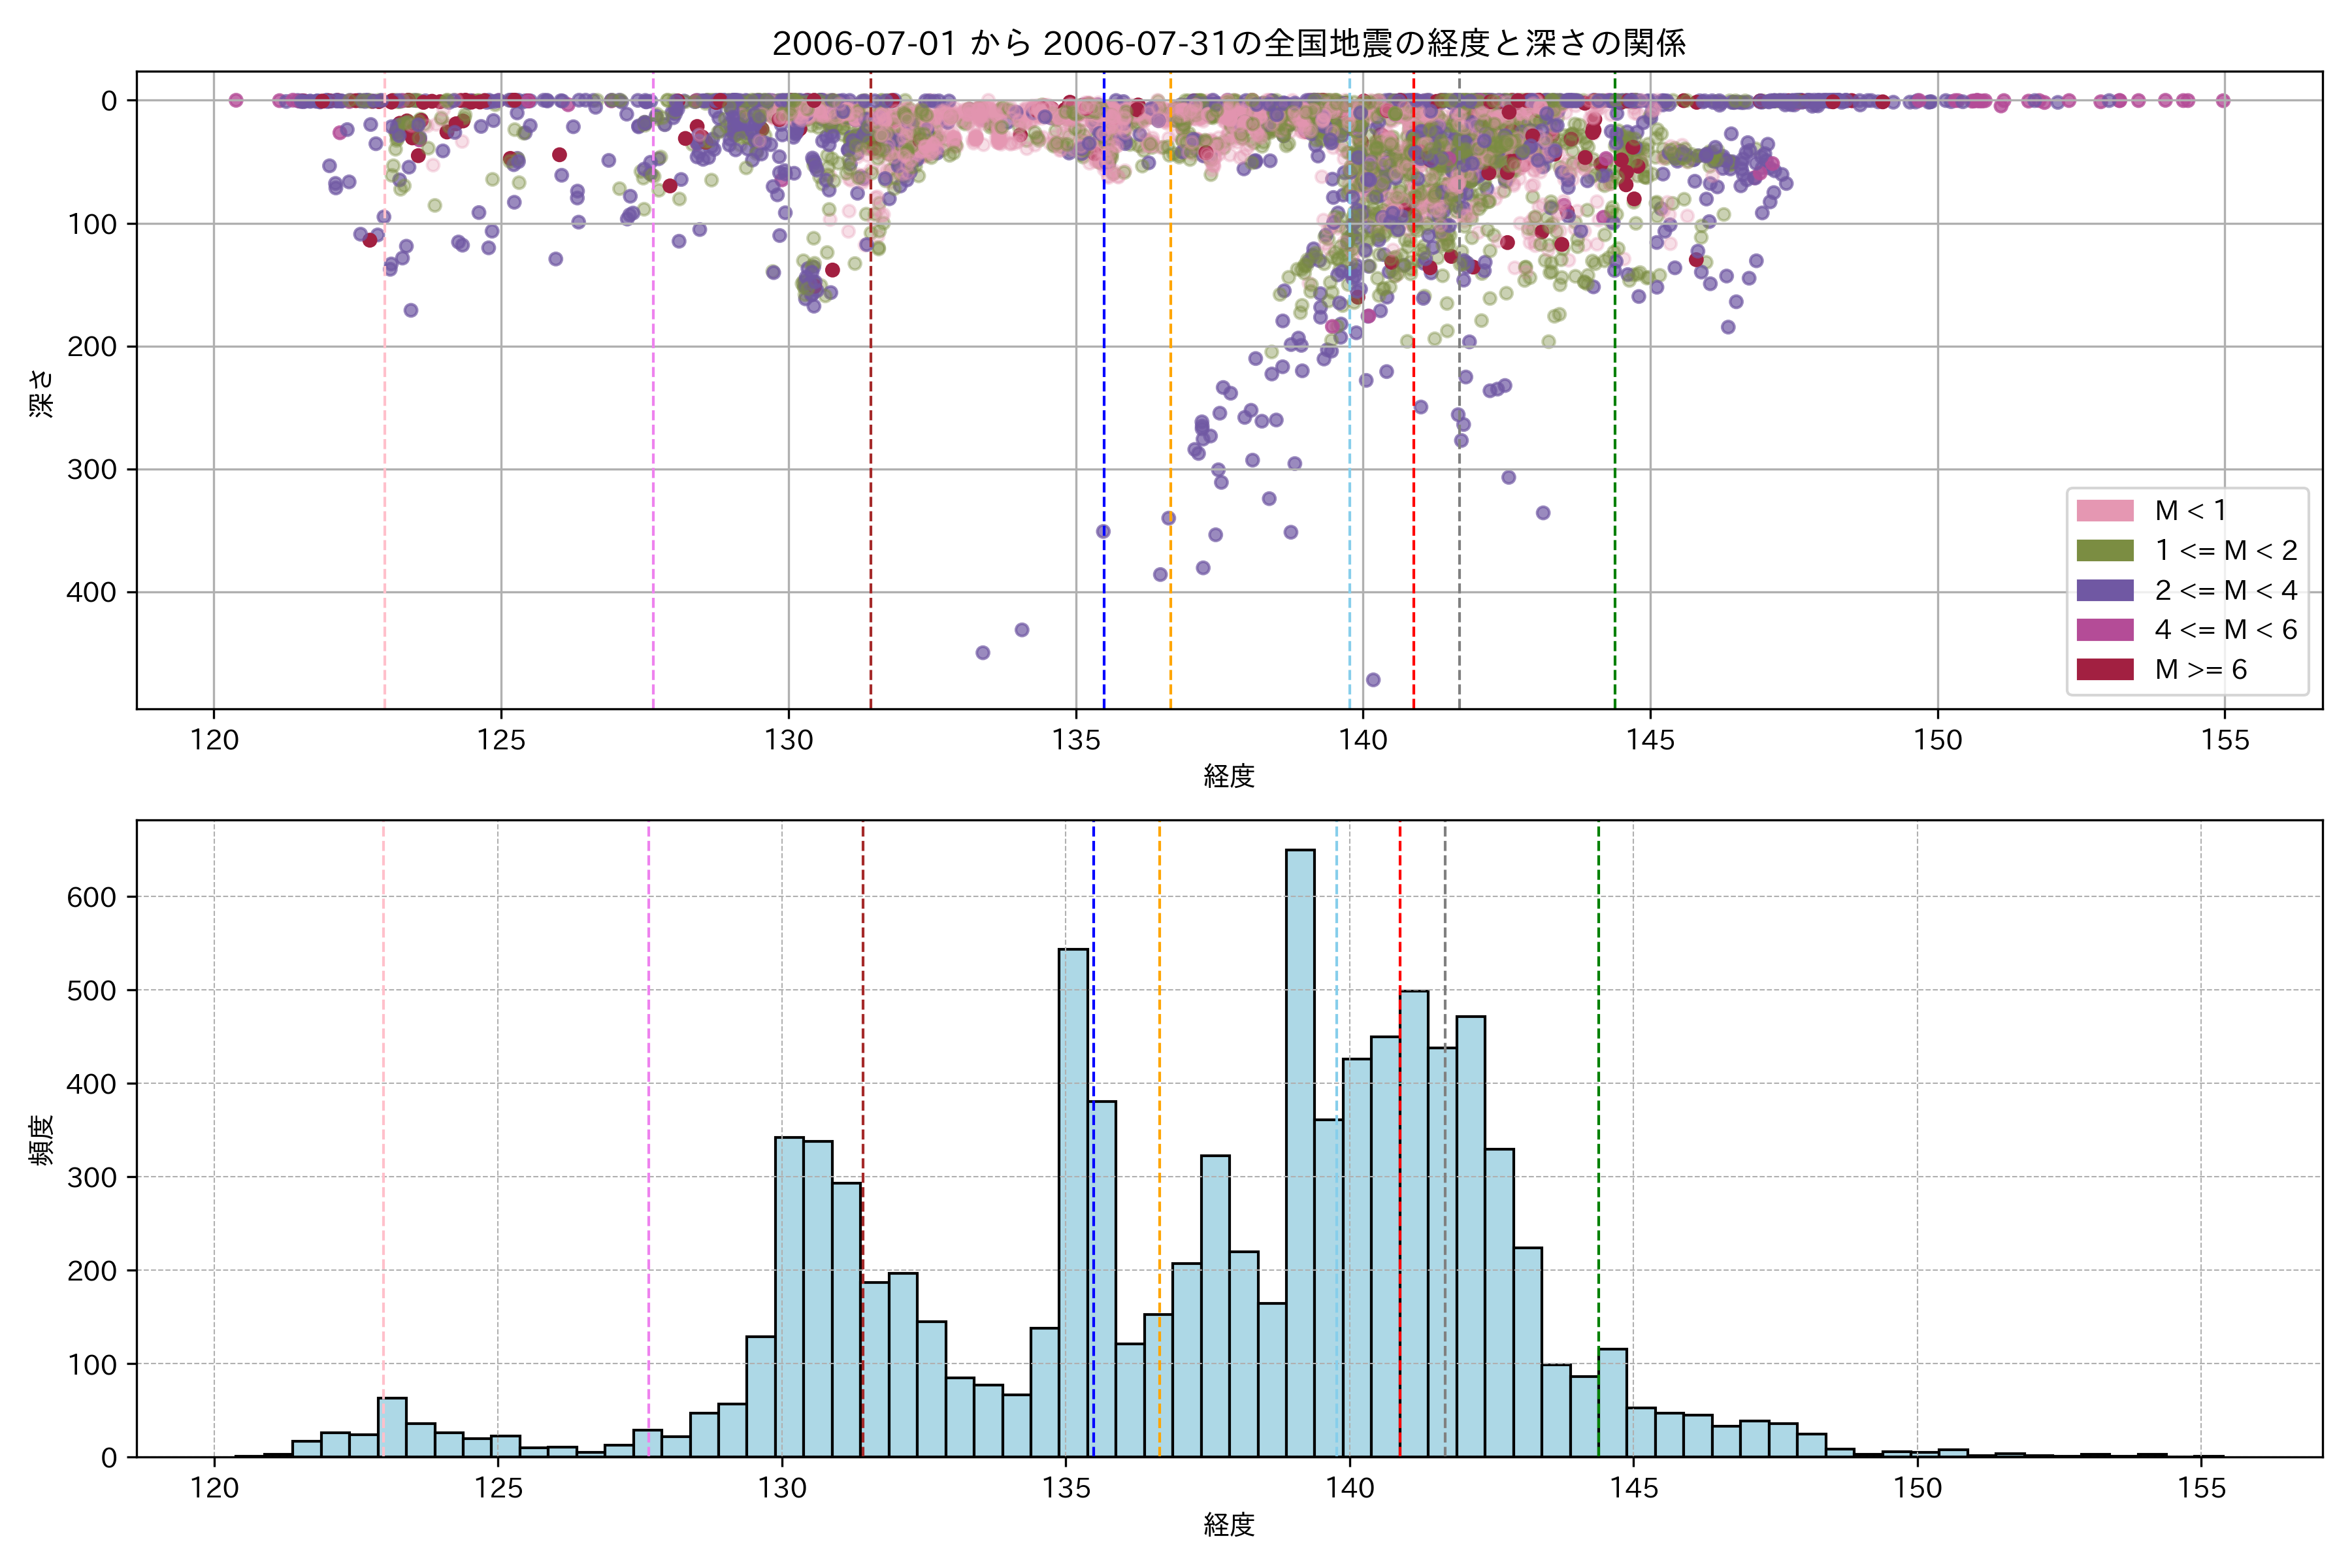Click the purple 2 <= M < 4 legend swatch
This screenshot has height=1568, width=2352.
(x=2104, y=590)
